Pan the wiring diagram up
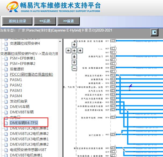Image resolution: width=163 pixels, height=157 pixels. pos(74,45)
